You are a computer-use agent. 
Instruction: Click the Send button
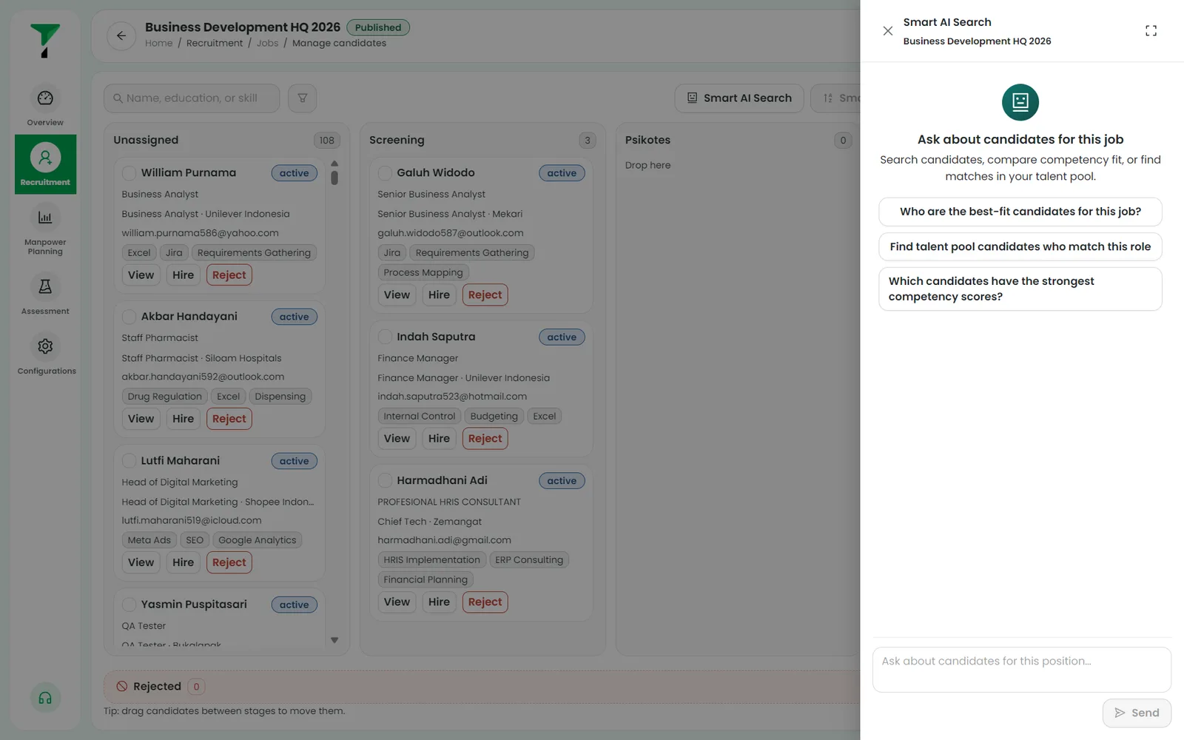coord(1137,713)
